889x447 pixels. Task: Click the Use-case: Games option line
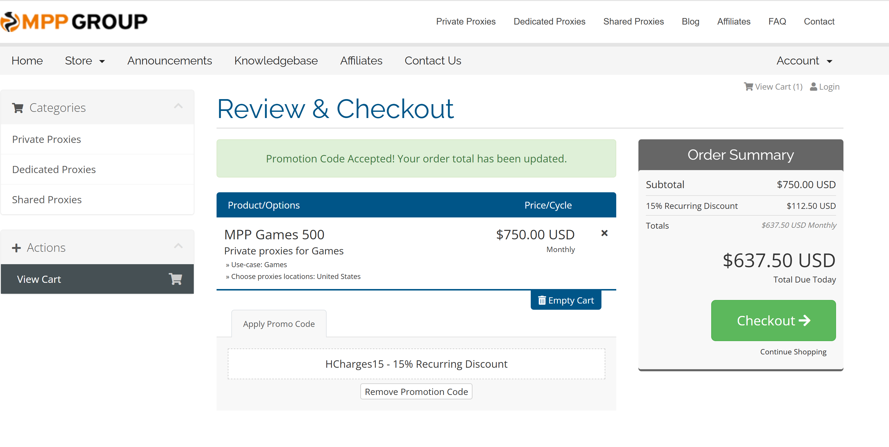(x=256, y=265)
